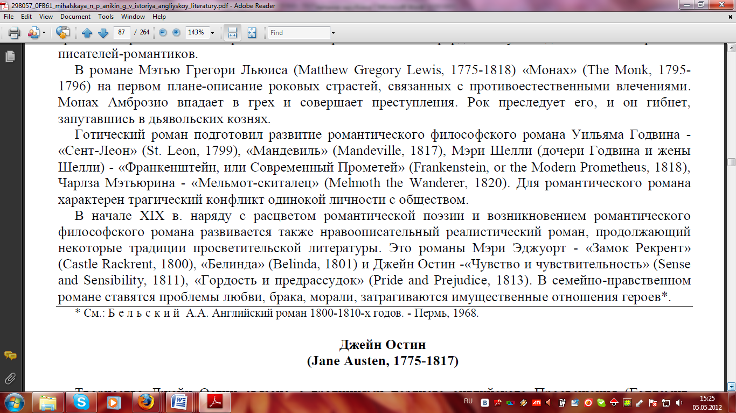Open the View menu

click(46, 17)
